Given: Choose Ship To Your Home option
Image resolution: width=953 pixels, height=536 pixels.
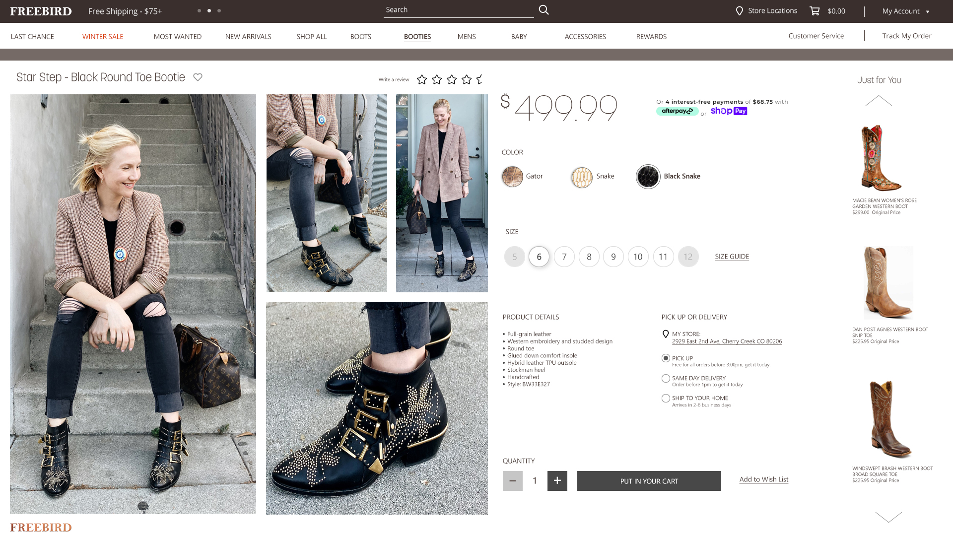Looking at the screenshot, I should [x=666, y=398].
